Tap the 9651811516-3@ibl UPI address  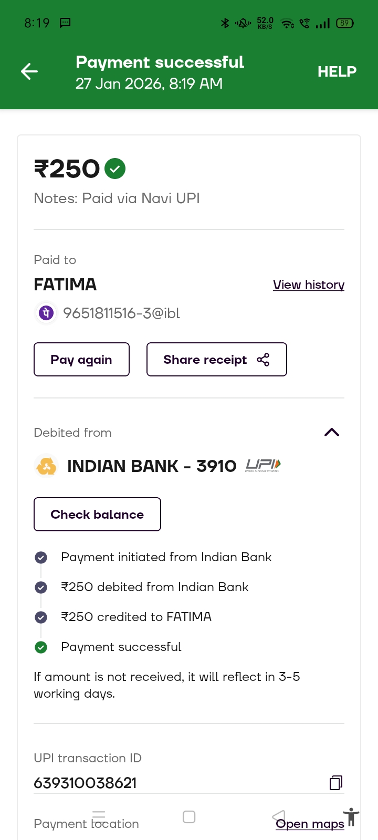coord(121,313)
